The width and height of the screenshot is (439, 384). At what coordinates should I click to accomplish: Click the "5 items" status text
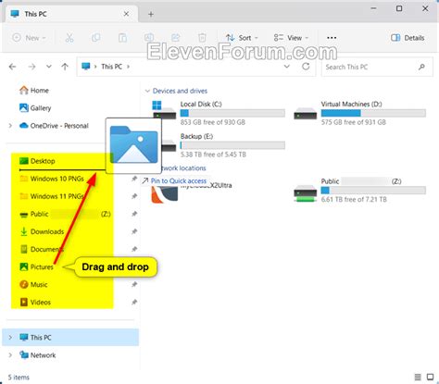[x=19, y=378]
